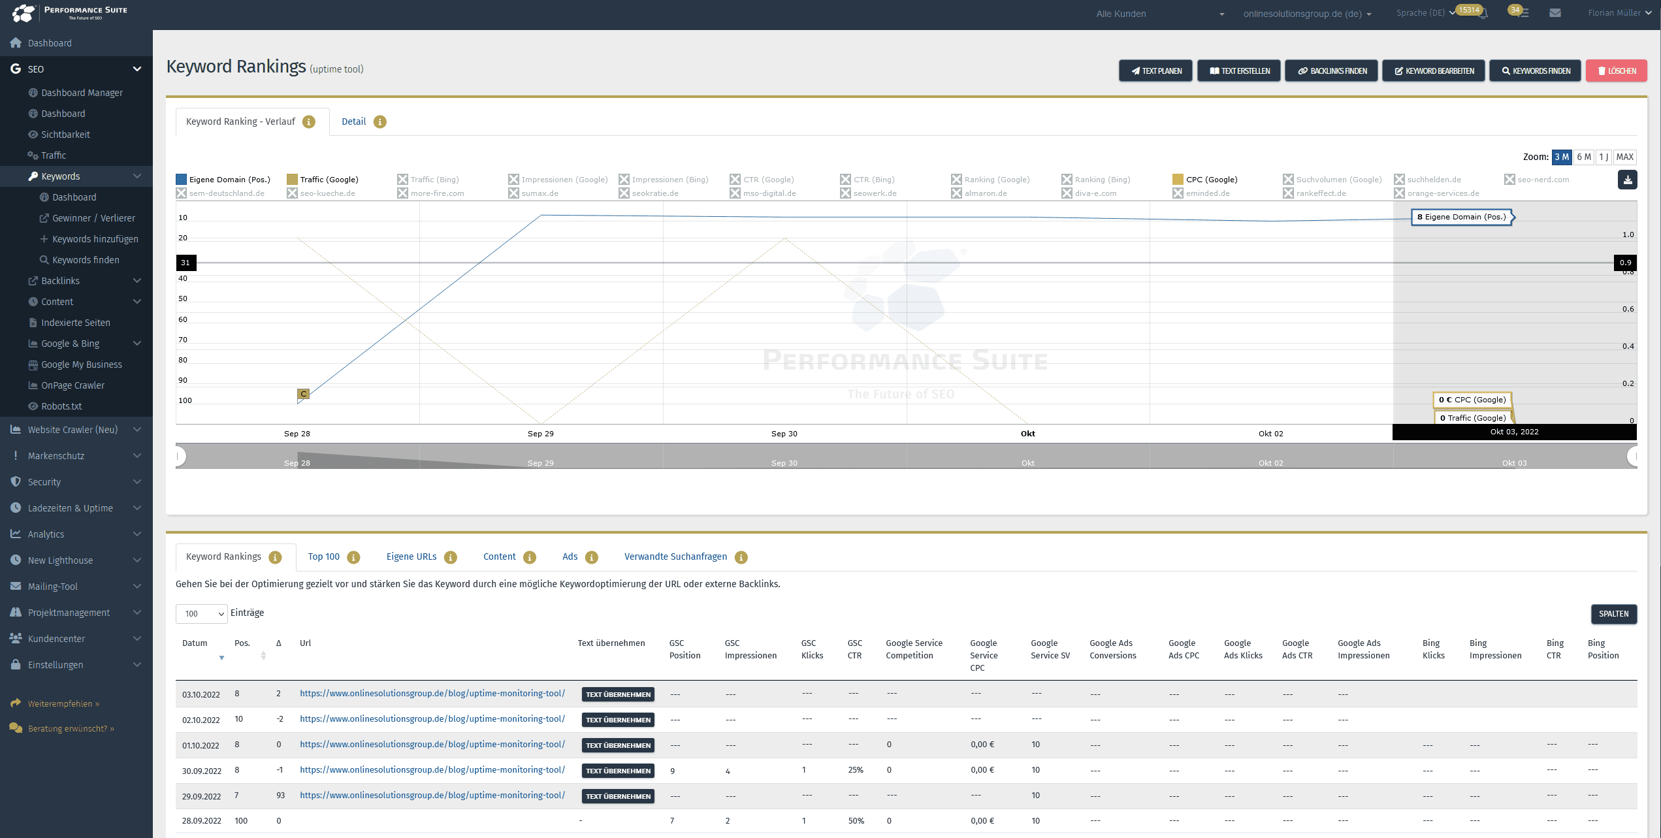Screen dimensions: 1661x838
Task: Click TEXT ÜBERNEHMEN for 03.10.2022 row
Action: pyautogui.click(x=618, y=694)
